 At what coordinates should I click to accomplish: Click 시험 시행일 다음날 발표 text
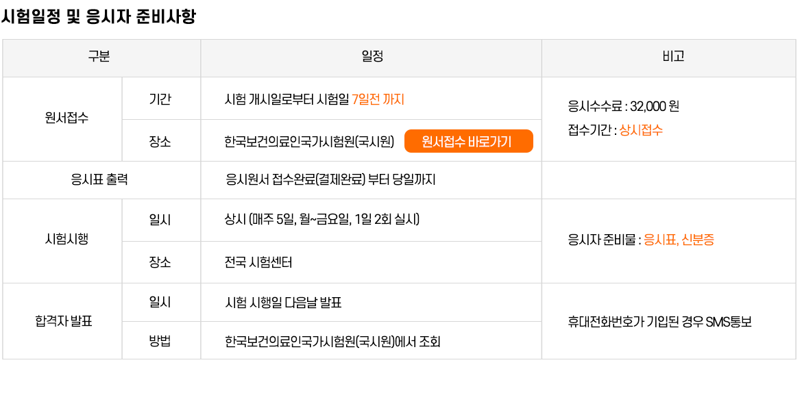283,303
